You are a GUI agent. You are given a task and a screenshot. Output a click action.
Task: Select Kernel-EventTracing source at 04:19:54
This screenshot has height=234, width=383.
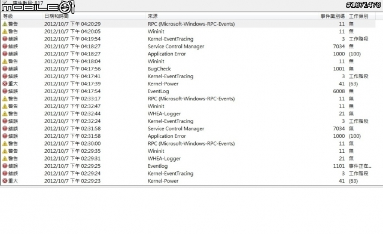[171, 39]
